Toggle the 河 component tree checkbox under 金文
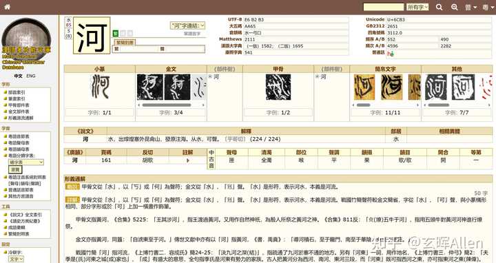496x263 pixels. point(210,76)
